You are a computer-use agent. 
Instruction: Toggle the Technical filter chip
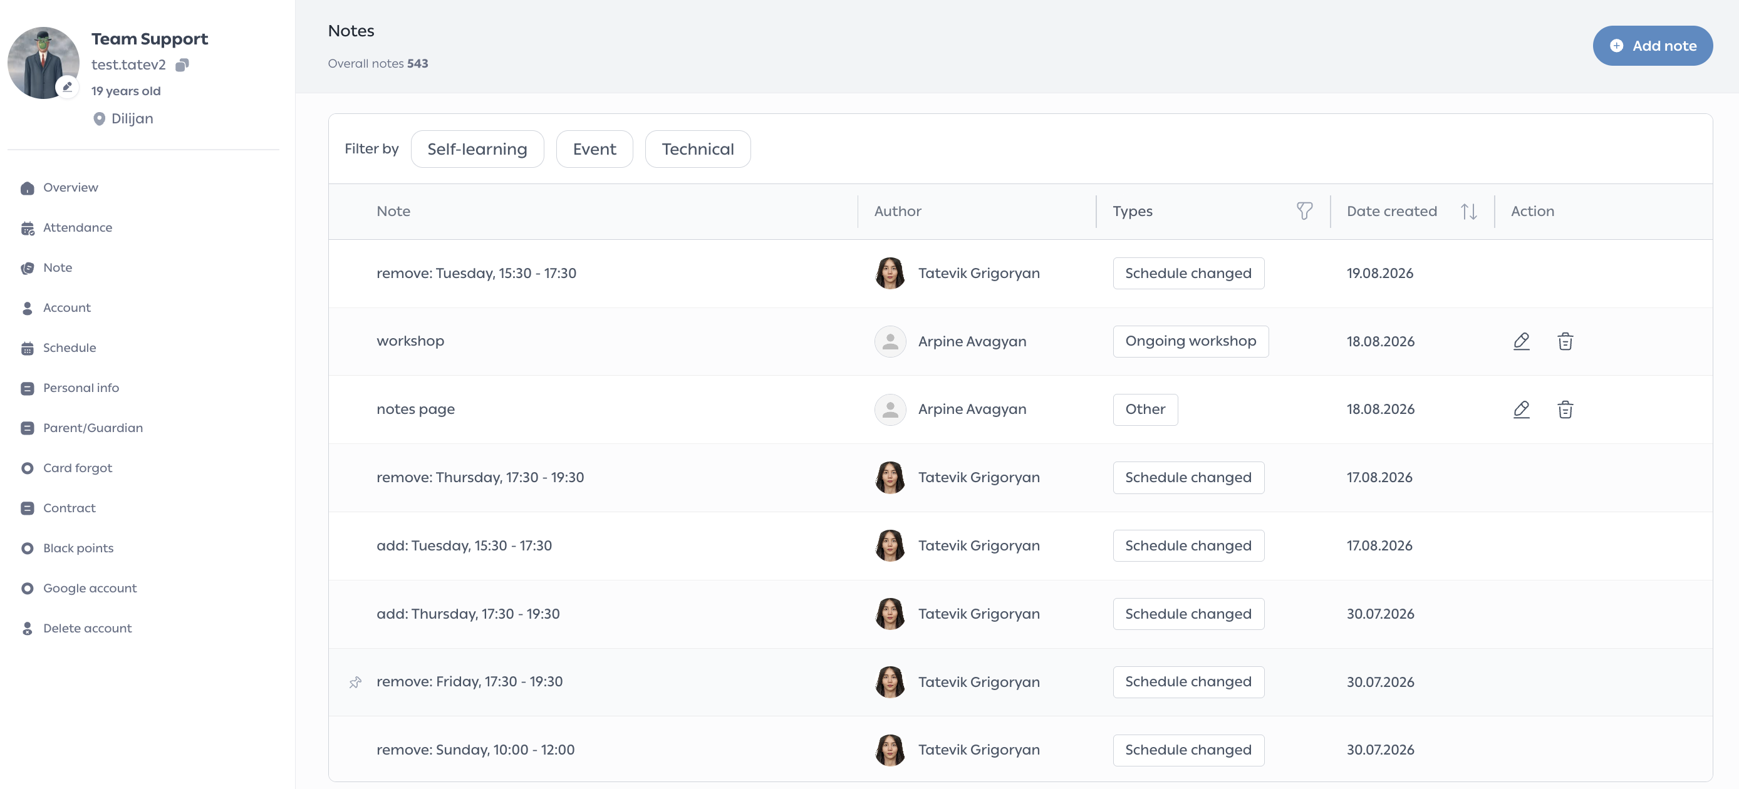tap(697, 149)
